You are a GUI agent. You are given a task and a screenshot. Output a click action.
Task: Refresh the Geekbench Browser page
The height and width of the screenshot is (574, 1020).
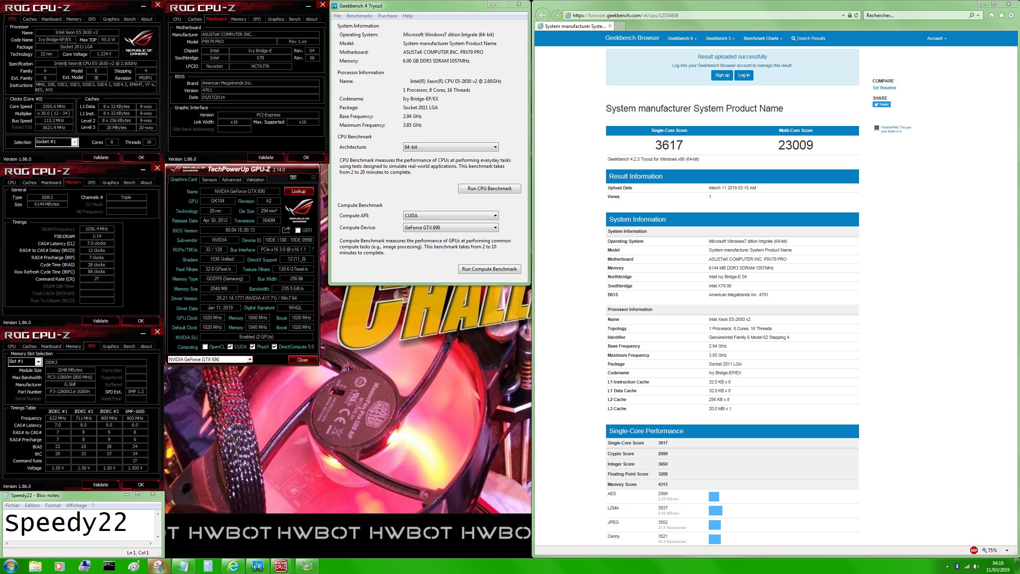[856, 15]
